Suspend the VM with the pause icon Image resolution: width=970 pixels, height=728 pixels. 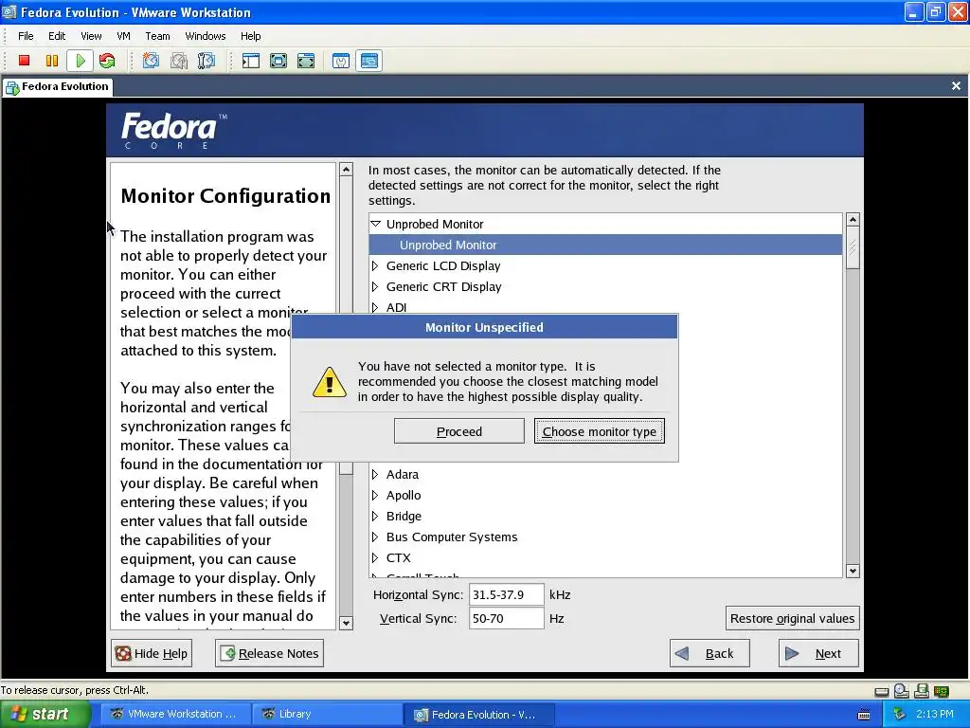click(x=52, y=61)
